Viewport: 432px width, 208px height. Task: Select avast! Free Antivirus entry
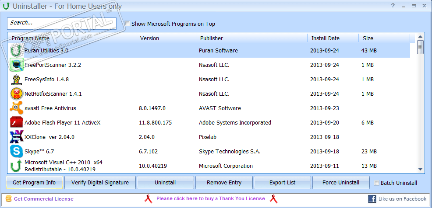pos(50,108)
